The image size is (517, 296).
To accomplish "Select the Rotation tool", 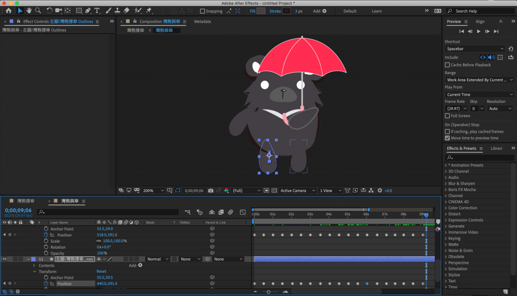I will point(49,11).
